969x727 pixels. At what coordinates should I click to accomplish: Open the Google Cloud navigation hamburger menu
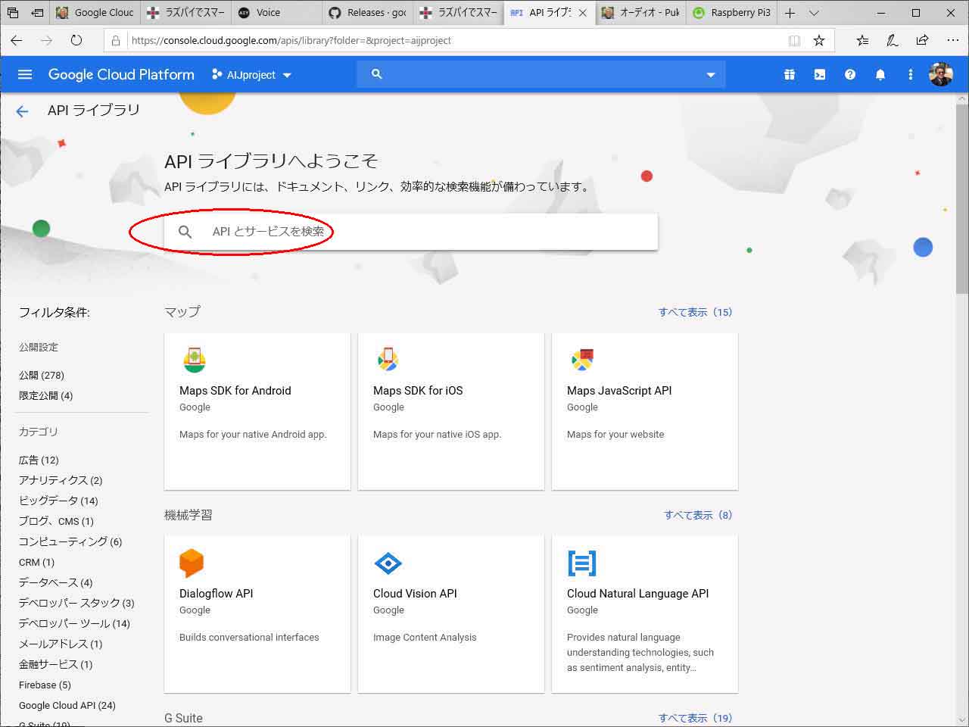(x=25, y=74)
